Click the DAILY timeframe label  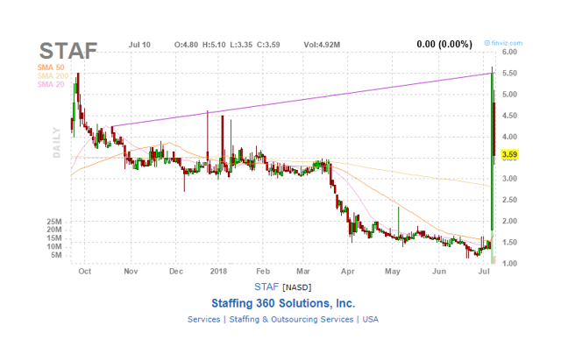[56, 143]
